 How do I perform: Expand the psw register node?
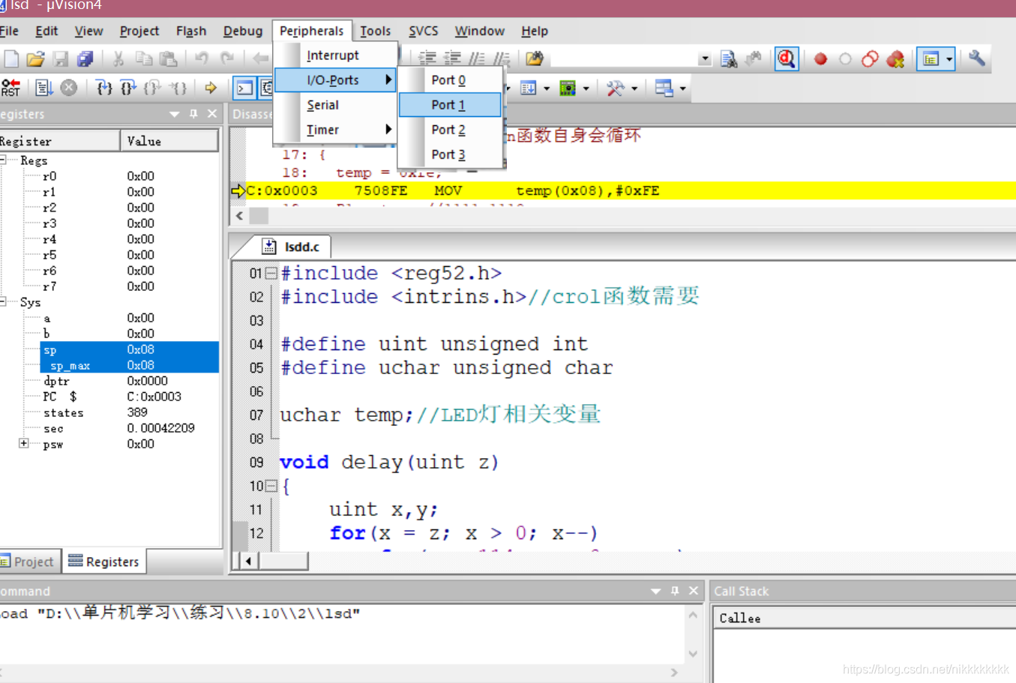24,443
